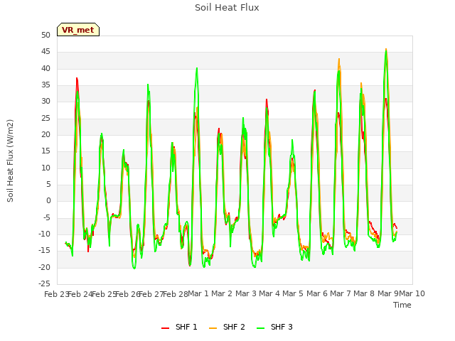Click the Feb 23 x-axis tick label
The image size is (455, 341).
coord(57,294)
